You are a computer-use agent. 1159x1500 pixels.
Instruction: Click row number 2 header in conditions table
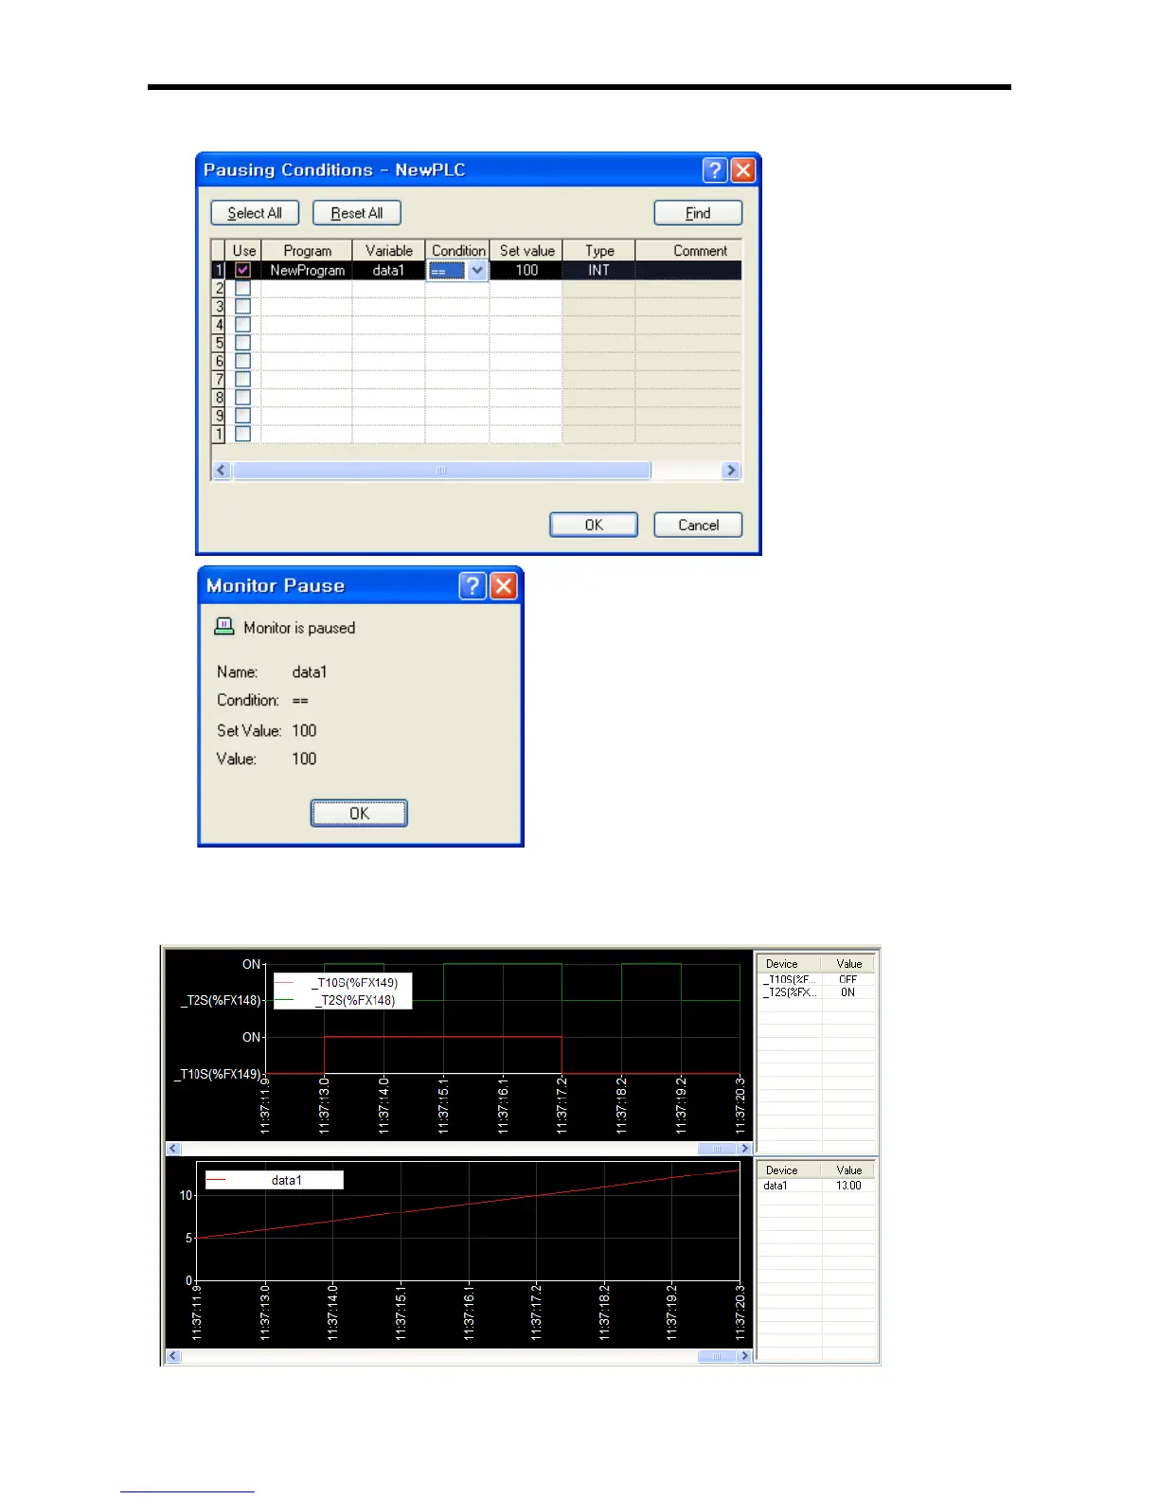(219, 288)
